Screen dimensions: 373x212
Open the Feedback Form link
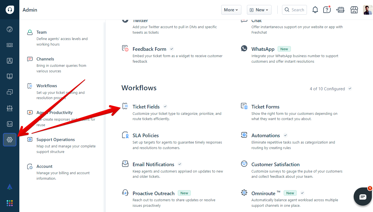tap(149, 49)
